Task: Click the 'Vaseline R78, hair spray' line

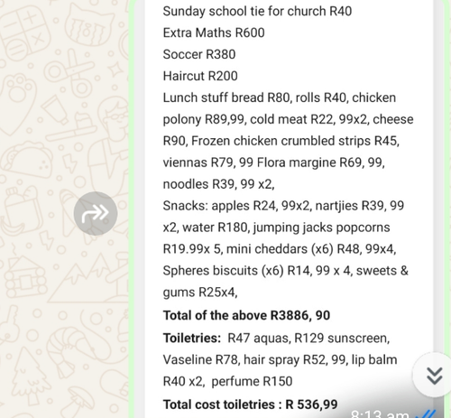Action: coord(280,359)
